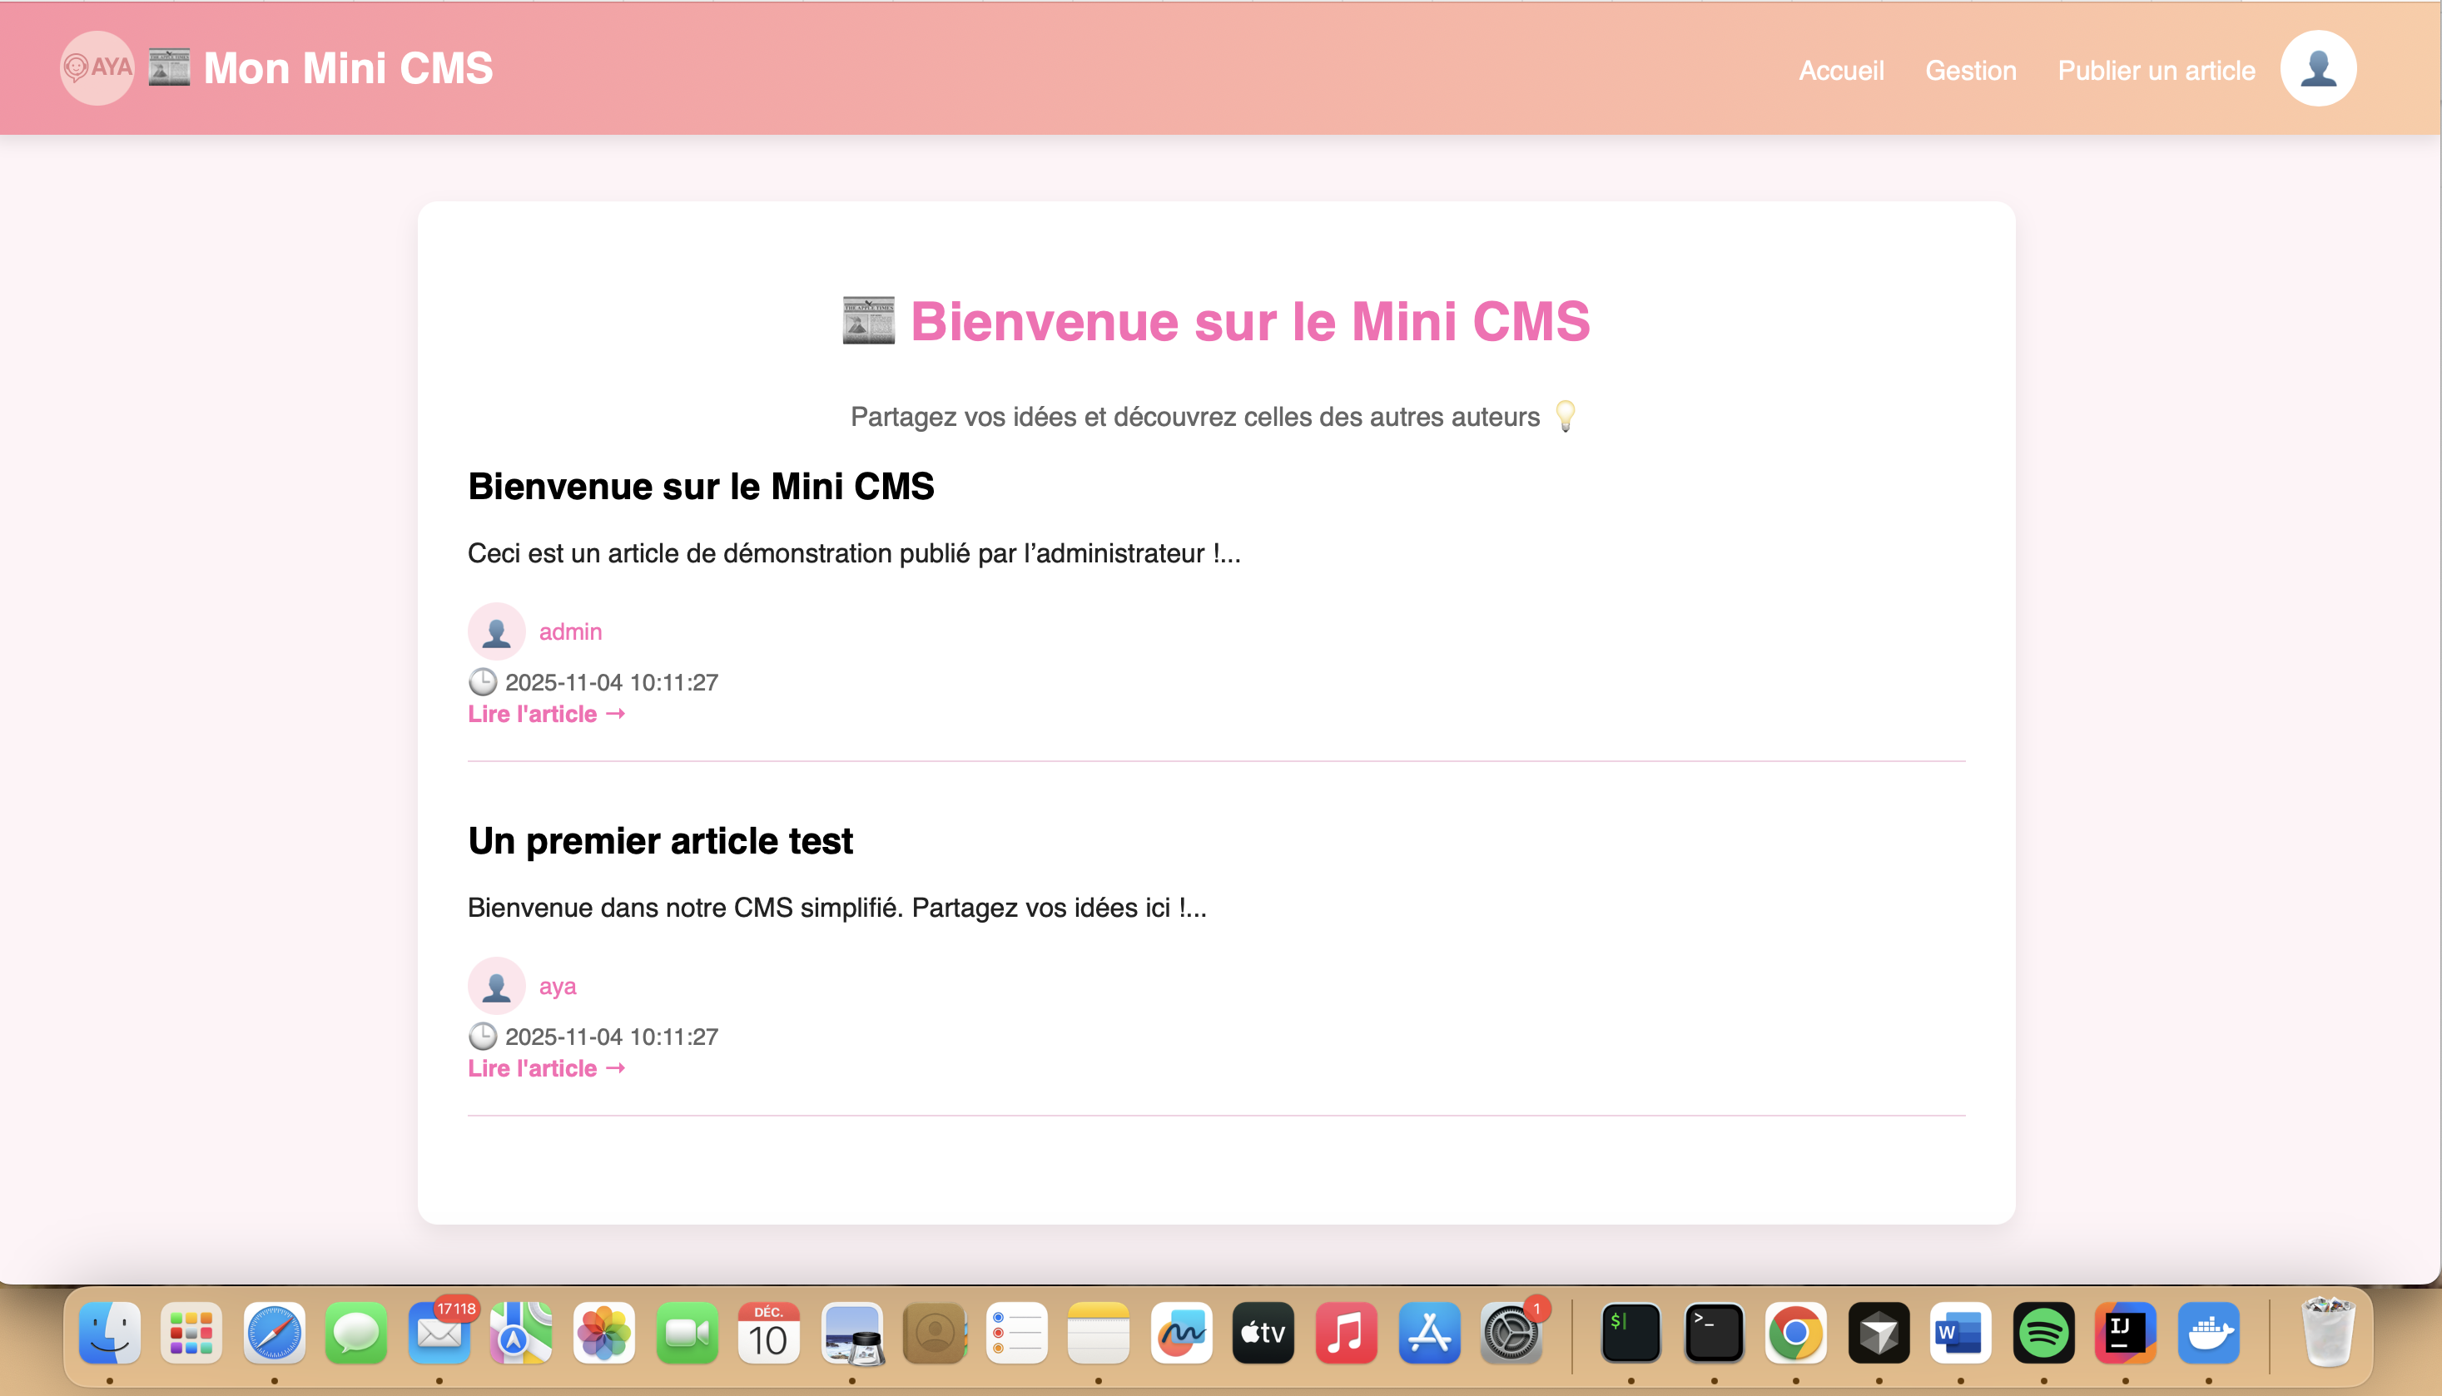Click the AYA logo in header
This screenshot has height=1396, width=2442.
(x=97, y=68)
